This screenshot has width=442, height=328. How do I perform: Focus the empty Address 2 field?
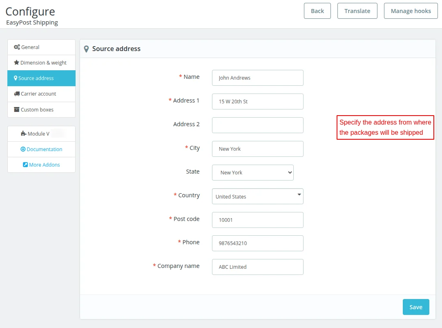click(257, 125)
